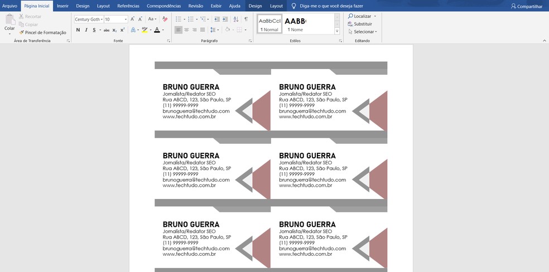Increase font size with the grow font icon
This screenshot has width=549, height=272.
point(132,19)
